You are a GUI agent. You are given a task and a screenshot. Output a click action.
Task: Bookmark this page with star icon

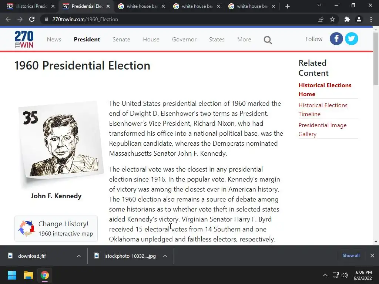click(332, 19)
